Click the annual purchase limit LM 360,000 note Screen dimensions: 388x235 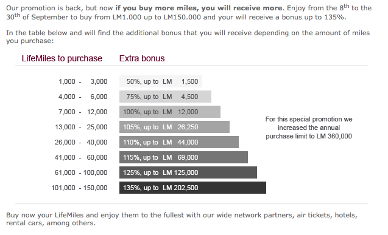coord(309,128)
